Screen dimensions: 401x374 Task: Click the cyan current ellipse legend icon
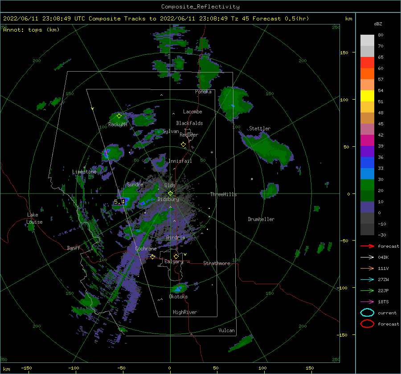tap(367, 313)
